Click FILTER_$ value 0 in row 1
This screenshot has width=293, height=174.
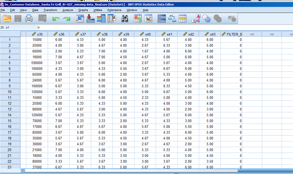[231, 39]
